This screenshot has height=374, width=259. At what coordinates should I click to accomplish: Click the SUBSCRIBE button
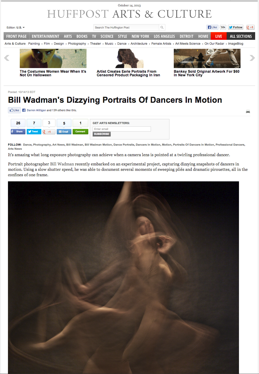click(x=102, y=134)
